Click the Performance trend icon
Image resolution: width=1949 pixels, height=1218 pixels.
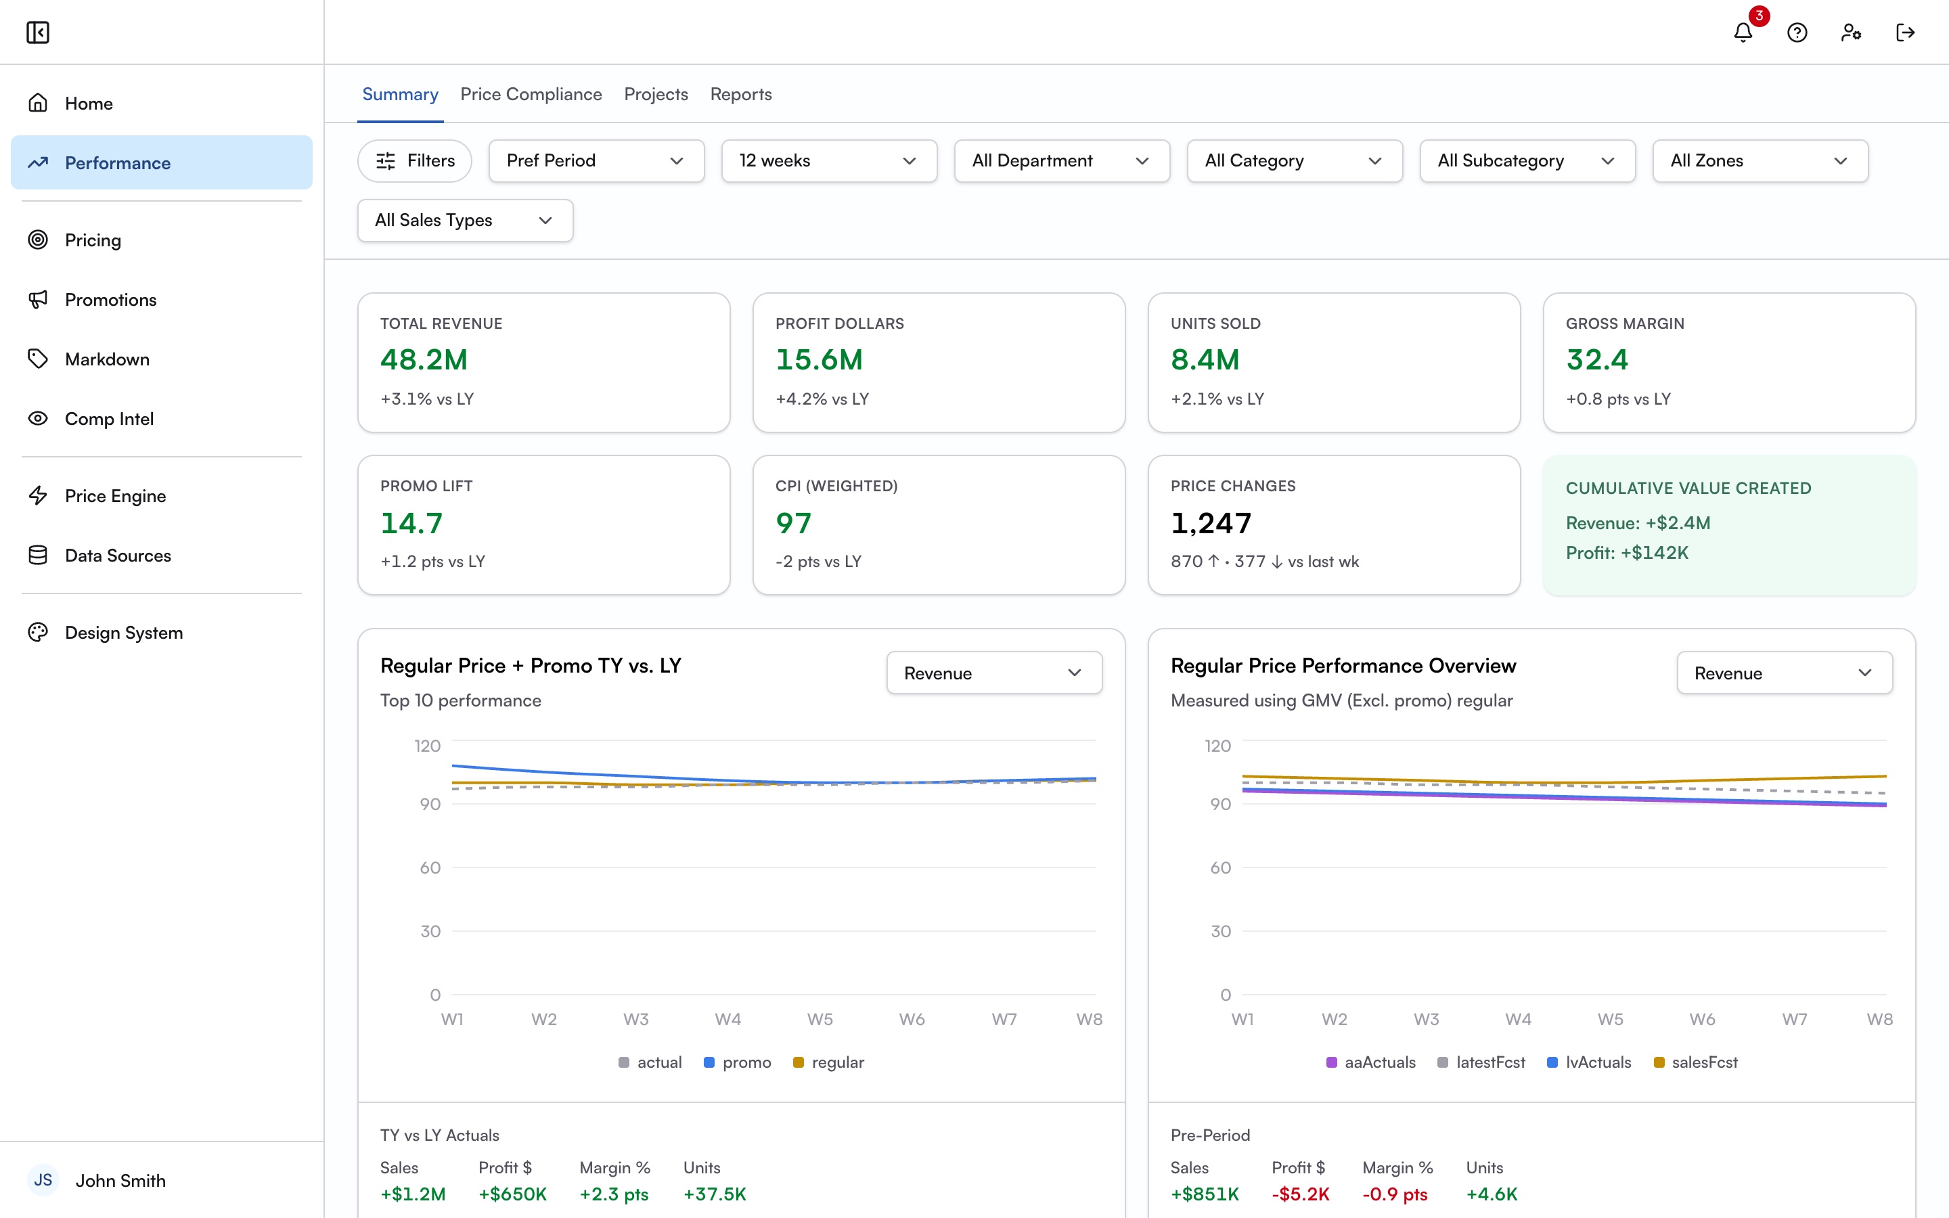pyautogui.click(x=38, y=162)
